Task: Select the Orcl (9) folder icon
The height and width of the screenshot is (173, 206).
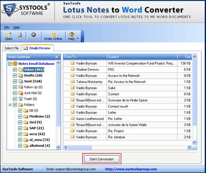Action: pyautogui.click(x=26, y=122)
